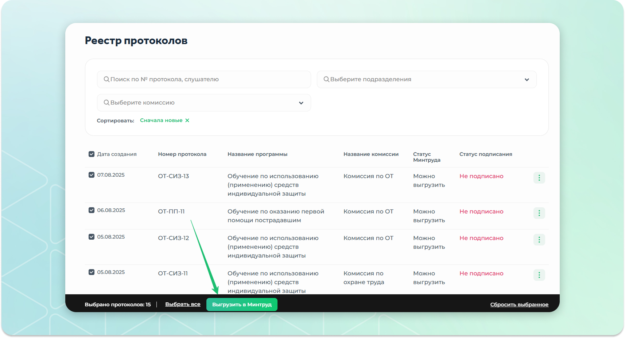This screenshot has height=338, width=625.
Task: Open the three-dot menu for protocol ОТ-ПП-11
Action: (x=539, y=213)
